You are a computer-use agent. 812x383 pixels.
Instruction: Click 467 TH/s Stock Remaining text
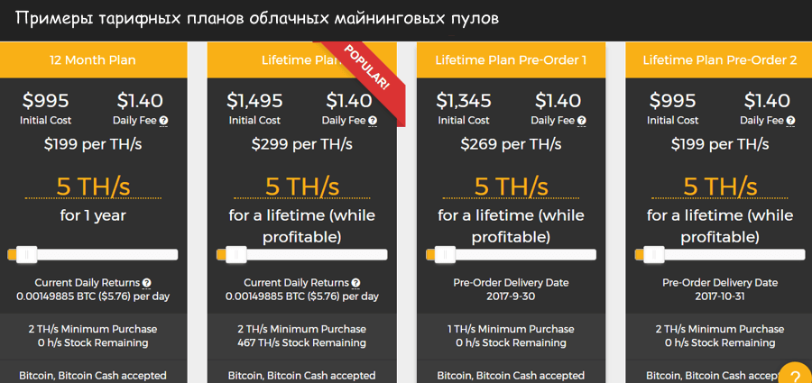point(301,342)
